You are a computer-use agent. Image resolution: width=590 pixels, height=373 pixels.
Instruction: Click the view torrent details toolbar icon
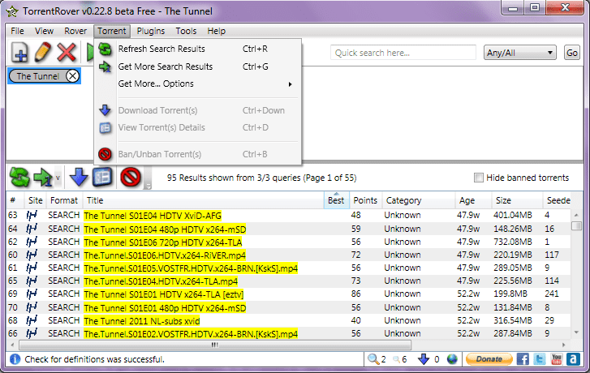103,177
